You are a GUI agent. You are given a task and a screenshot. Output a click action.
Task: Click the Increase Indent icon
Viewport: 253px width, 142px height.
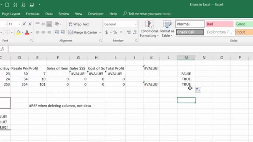[x=62, y=32]
